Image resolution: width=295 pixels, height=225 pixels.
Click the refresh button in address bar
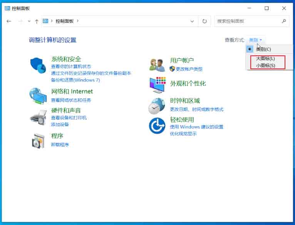(204, 21)
